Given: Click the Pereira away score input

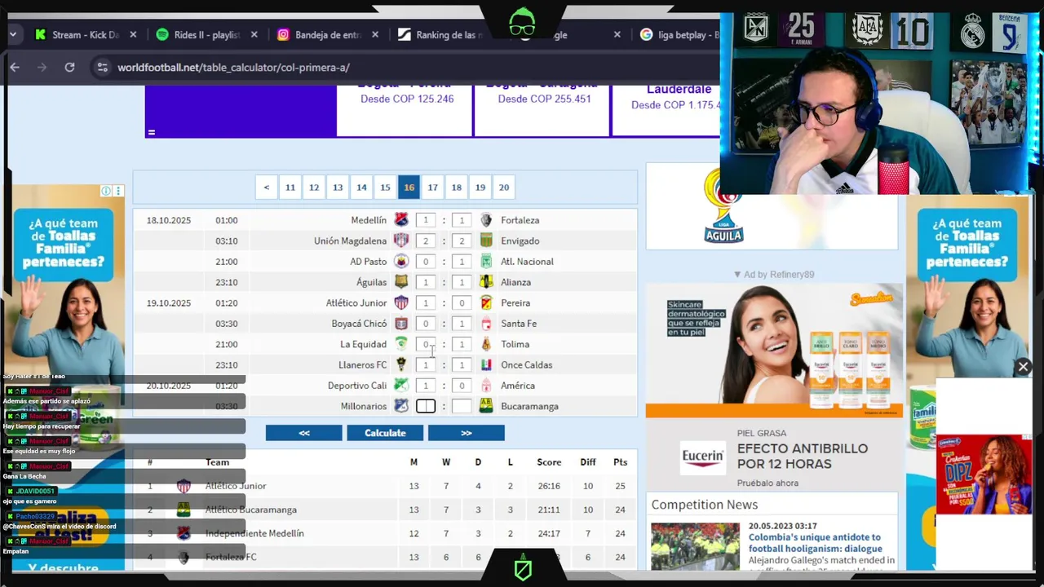Looking at the screenshot, I should coord(462,302).
